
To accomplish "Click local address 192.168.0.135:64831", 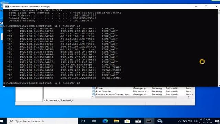I will tap(36, 70).
